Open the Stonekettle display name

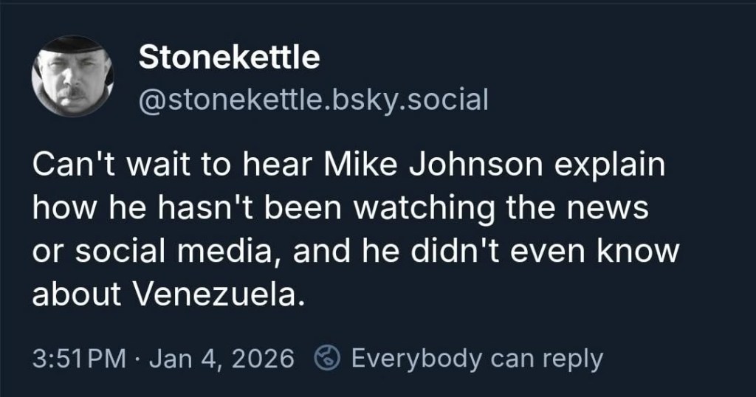click(229, 58)
